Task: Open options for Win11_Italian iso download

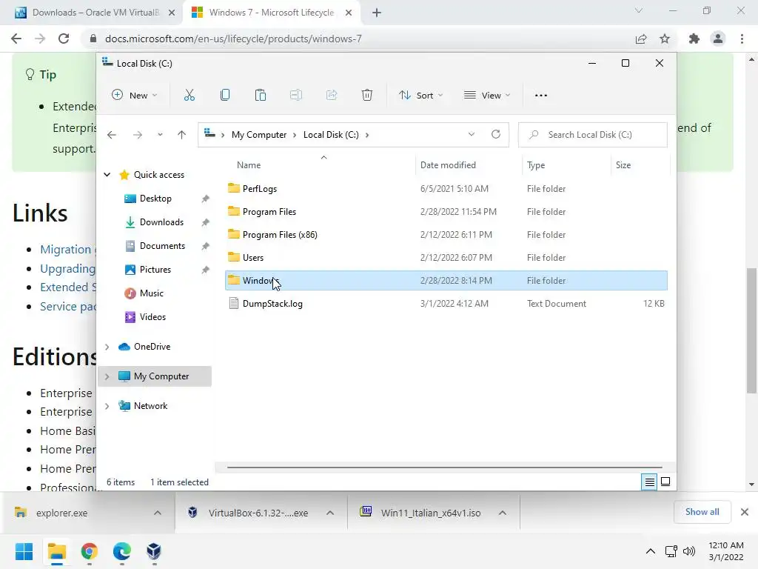Action: tap(503, 513)
